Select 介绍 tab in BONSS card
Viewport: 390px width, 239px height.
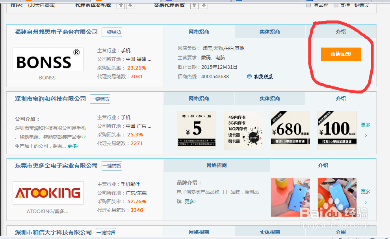click(x=341, y=32)
